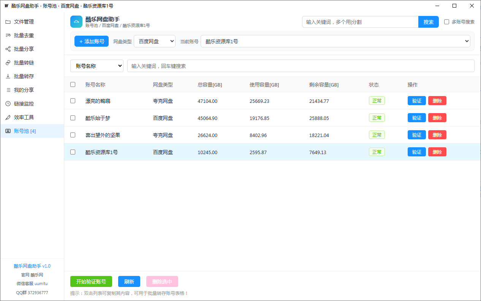The height and width of the screenshot is (301, 481).
Task: Click 验证 for 酷乐始于梦
Action: point(417,118)
